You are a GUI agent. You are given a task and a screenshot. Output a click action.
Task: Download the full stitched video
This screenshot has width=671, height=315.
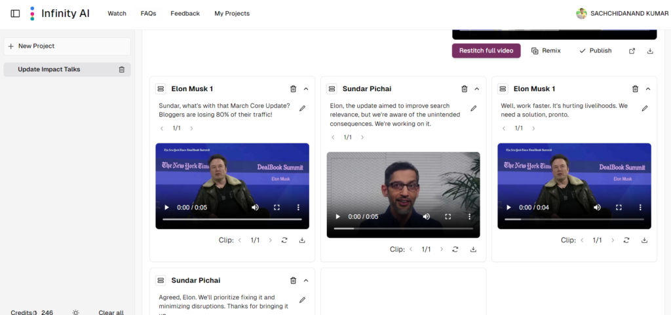coord(650,51)
